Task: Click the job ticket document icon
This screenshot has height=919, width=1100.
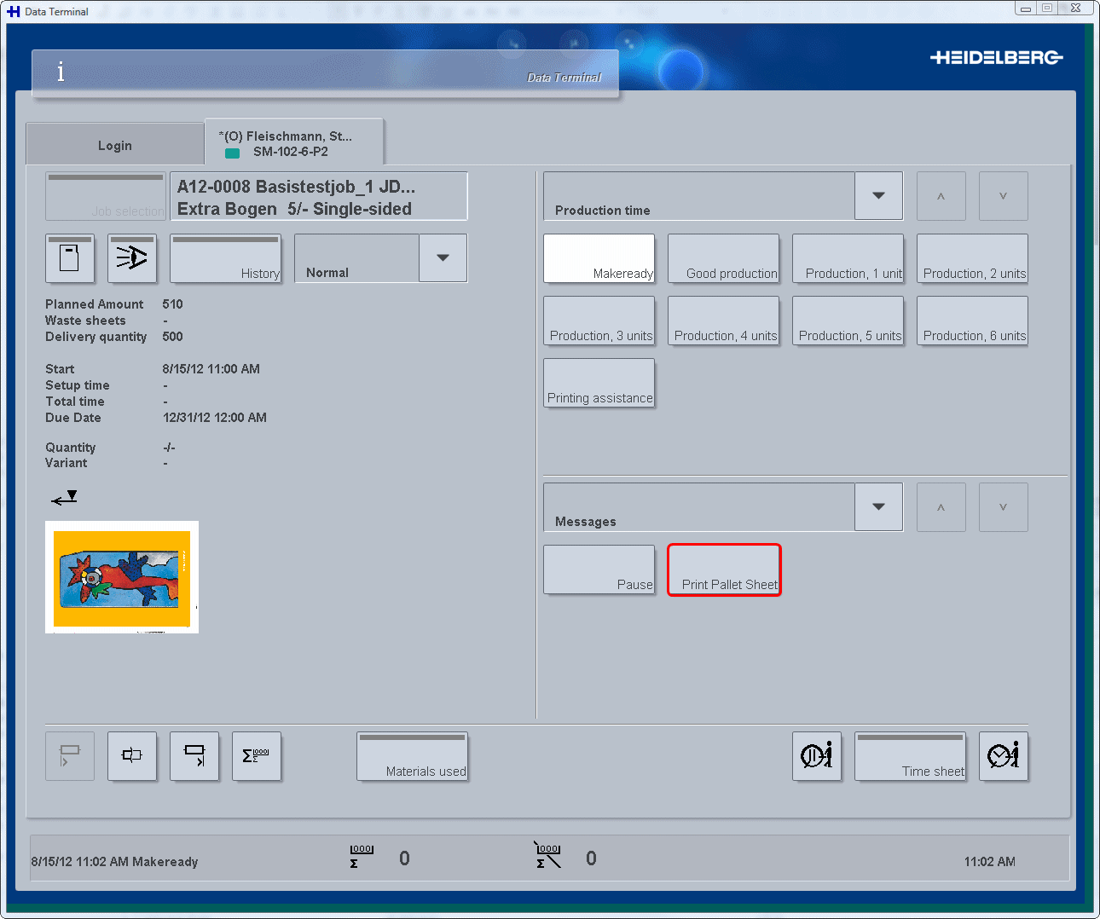Action: [x=69, y=258]
